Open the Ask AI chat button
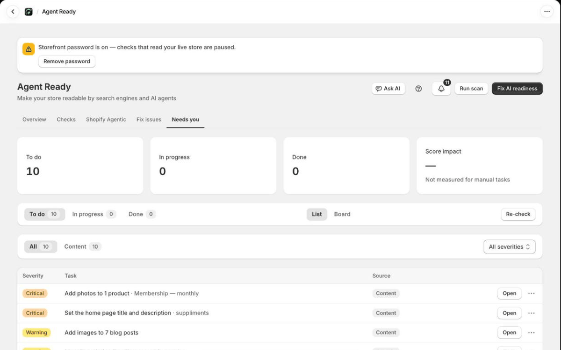Screen dimensions: 561x350 [388, 89]
